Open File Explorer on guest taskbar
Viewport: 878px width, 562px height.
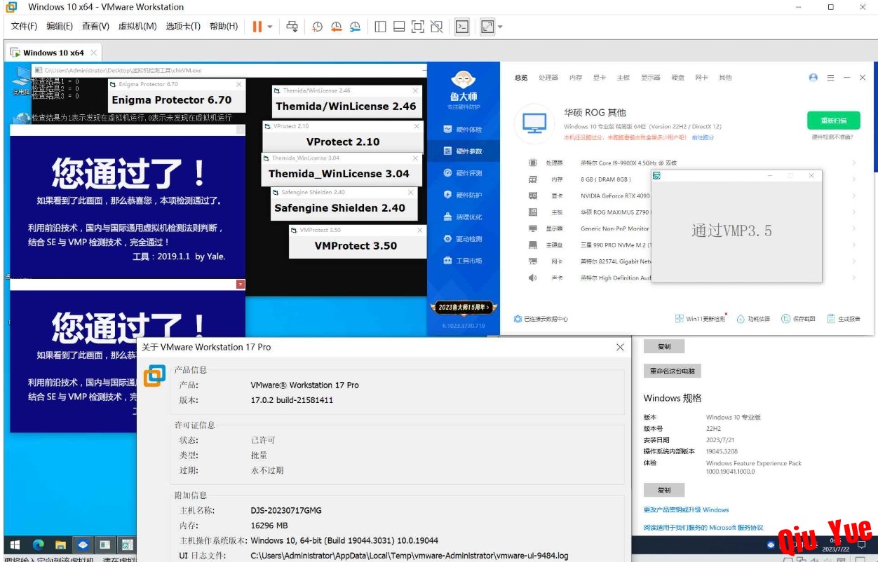click(x=60, y=544)
